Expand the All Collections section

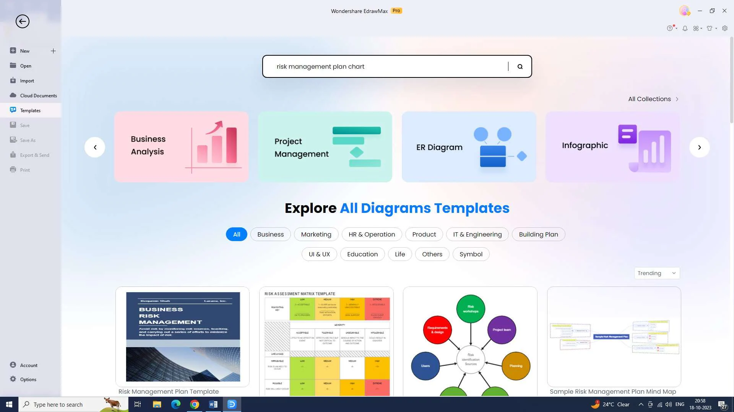point(653,99)
